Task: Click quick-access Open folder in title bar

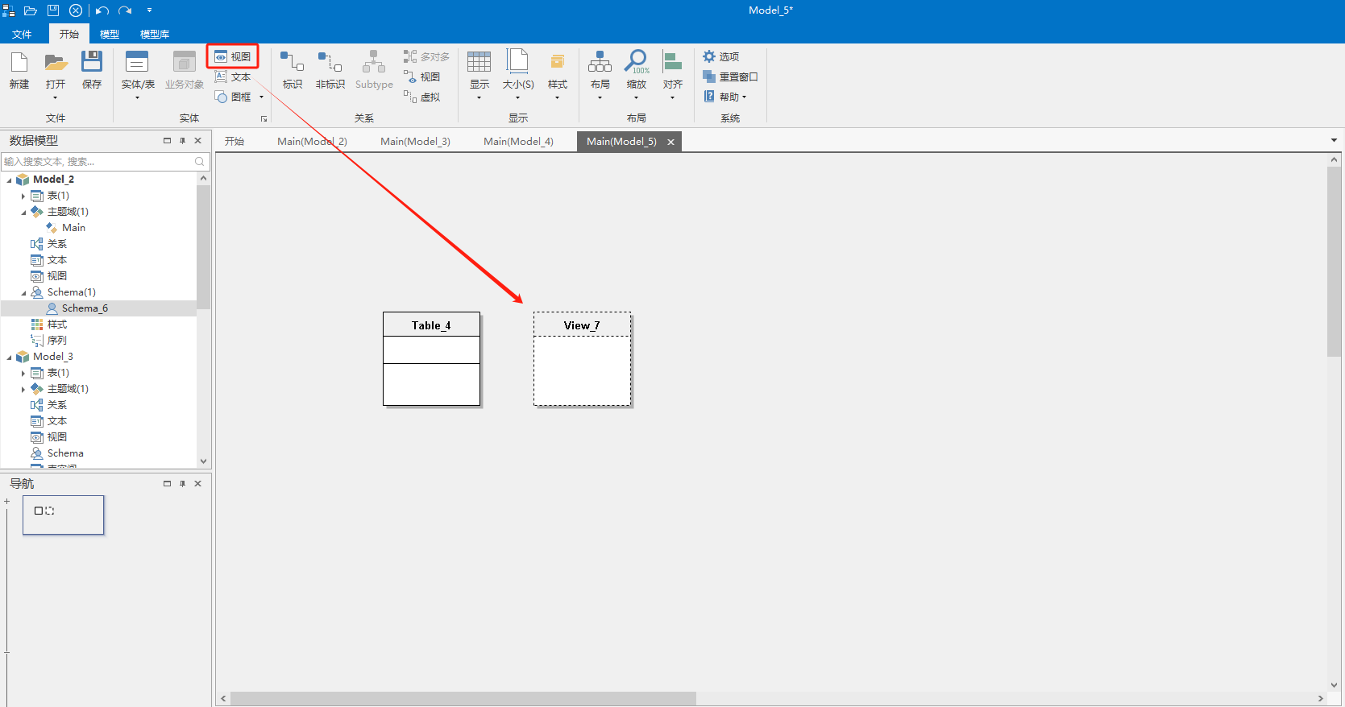Action: [31, 10]
